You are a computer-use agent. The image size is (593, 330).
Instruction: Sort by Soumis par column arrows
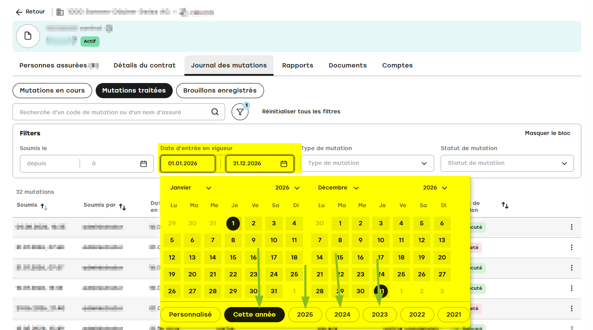[122, 207]
